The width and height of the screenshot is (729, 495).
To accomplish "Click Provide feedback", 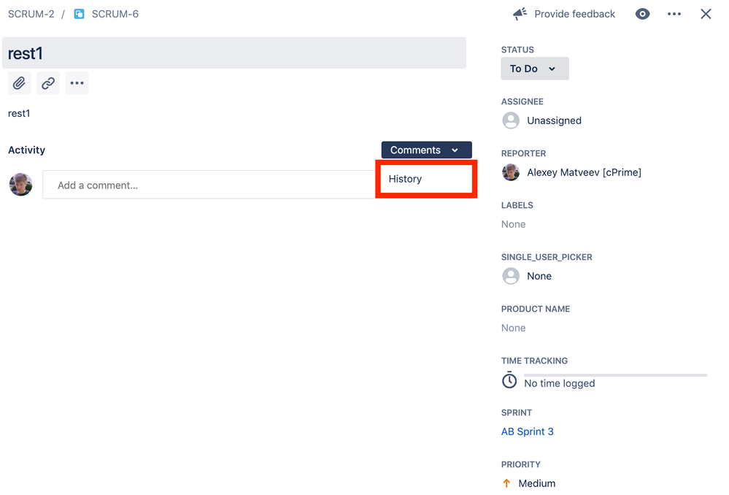I will click(574, 14).
